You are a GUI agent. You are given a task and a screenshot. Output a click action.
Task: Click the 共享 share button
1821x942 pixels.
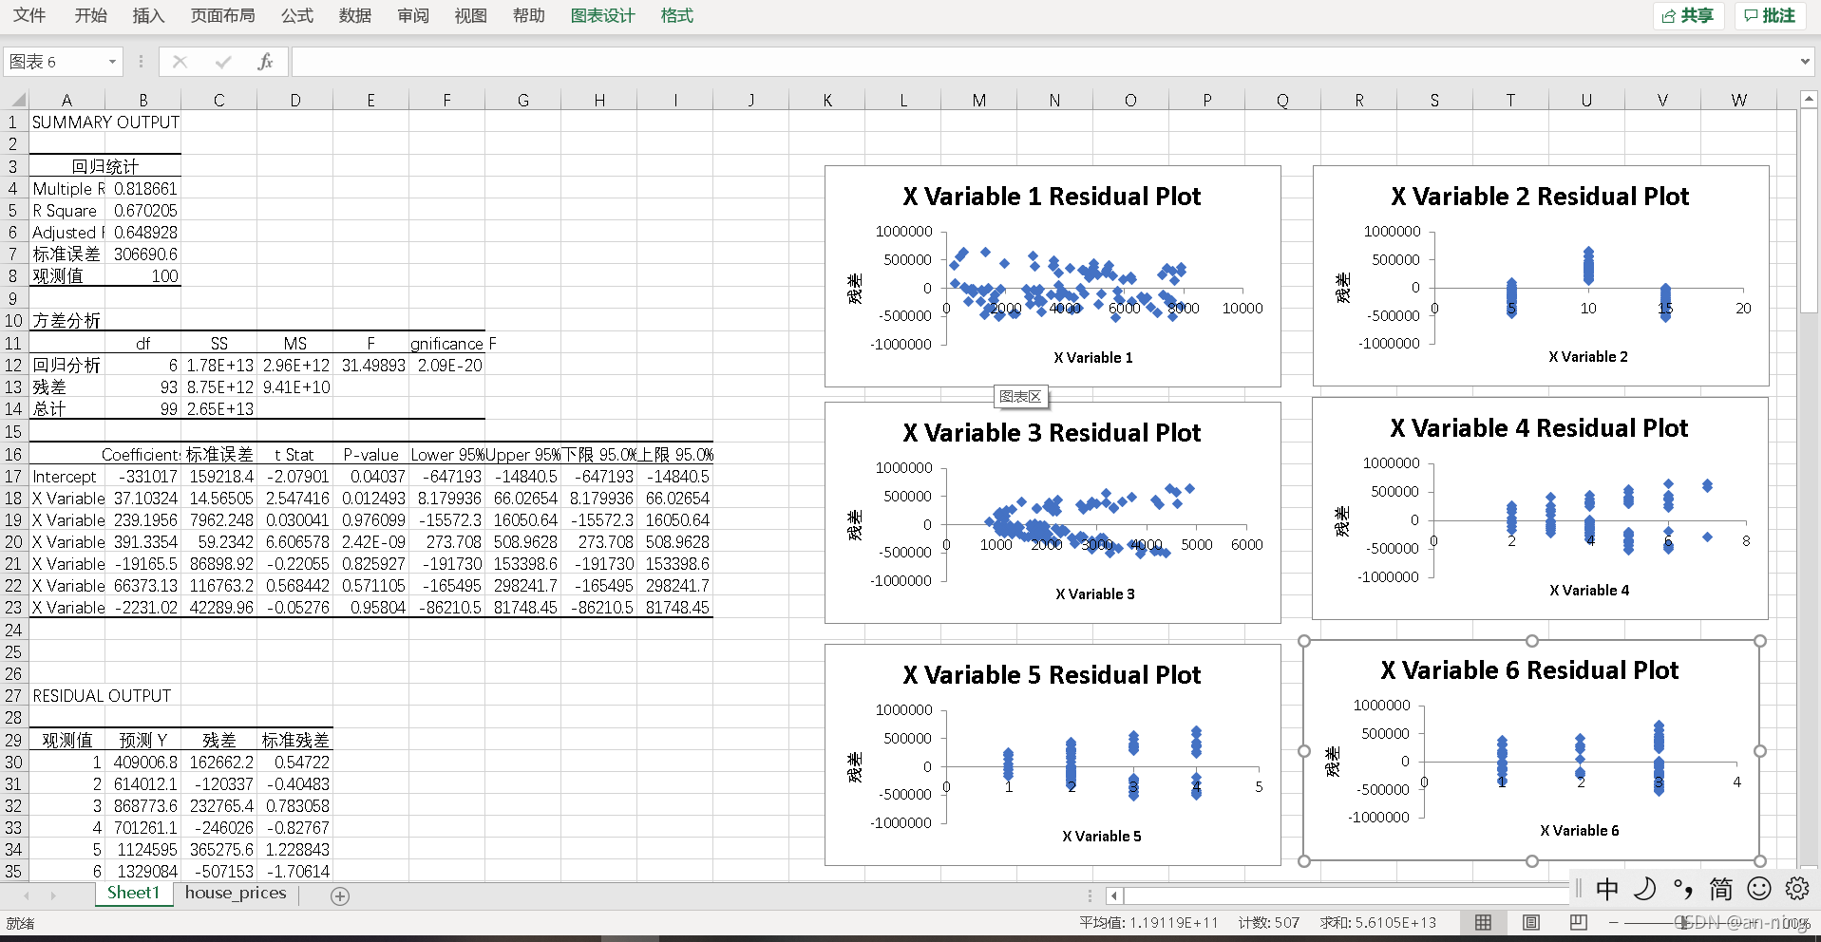[1688, 15]
